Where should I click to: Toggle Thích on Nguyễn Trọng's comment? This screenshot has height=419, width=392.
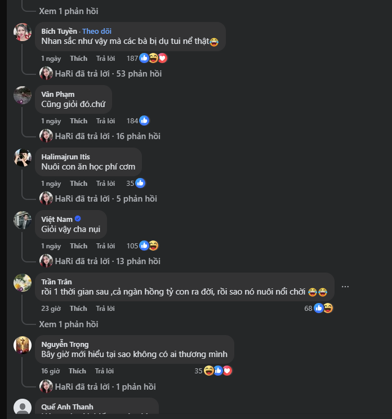(x=77, y=371)
